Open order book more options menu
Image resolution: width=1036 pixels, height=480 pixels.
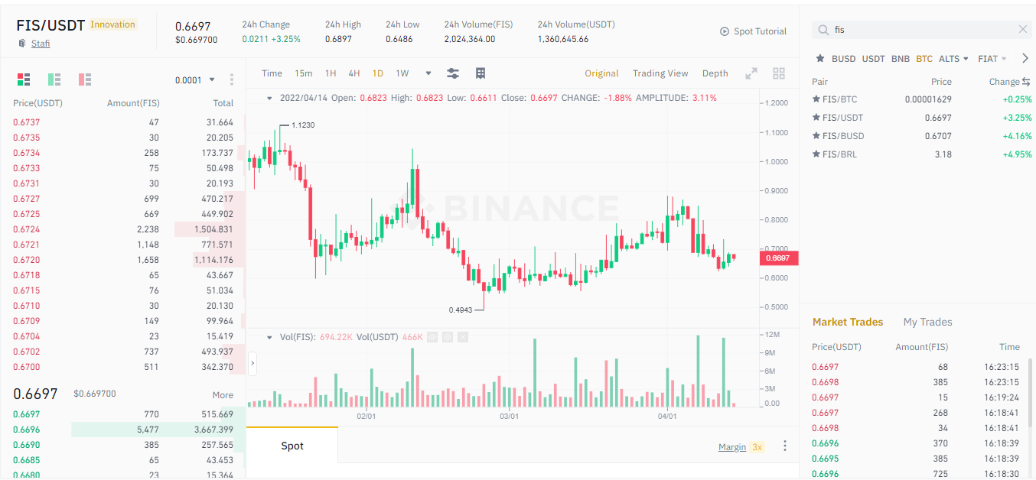click(x=232, y=79)
